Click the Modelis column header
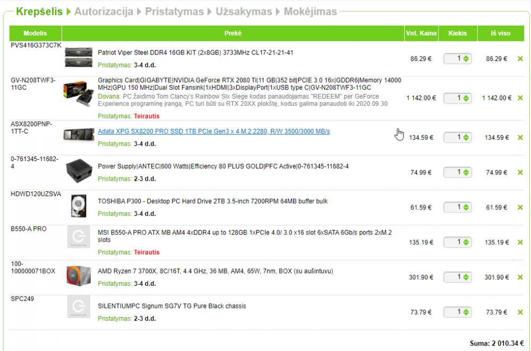Image resolution: width=531 pixels, height=351 pixels. [35, 33]
